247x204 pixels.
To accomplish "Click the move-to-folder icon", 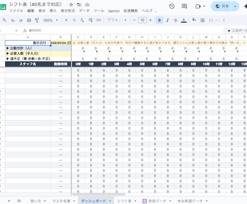I will click(79, 5).
